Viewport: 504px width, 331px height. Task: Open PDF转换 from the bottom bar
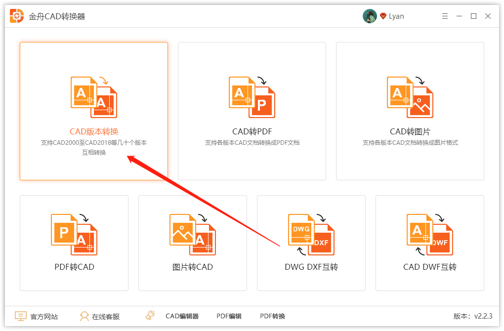(x=272, y=316)
